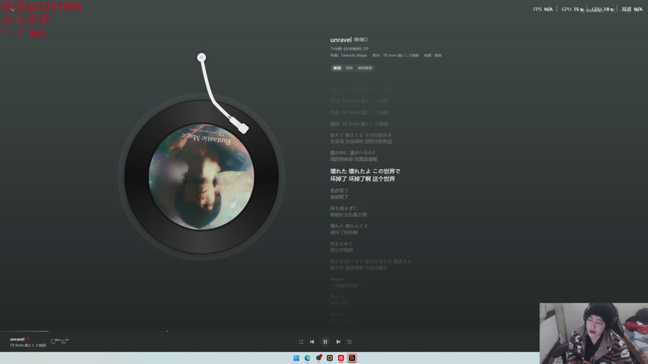The width and height of the screenshot is (648, 364).
Task: Jump to lyric line 僕の中に 誰がいるの?
Action: (352, 153)
